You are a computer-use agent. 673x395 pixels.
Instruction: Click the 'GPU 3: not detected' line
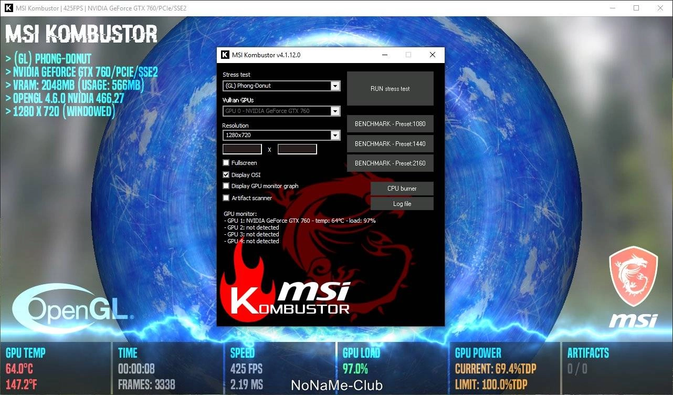point(251,234)
